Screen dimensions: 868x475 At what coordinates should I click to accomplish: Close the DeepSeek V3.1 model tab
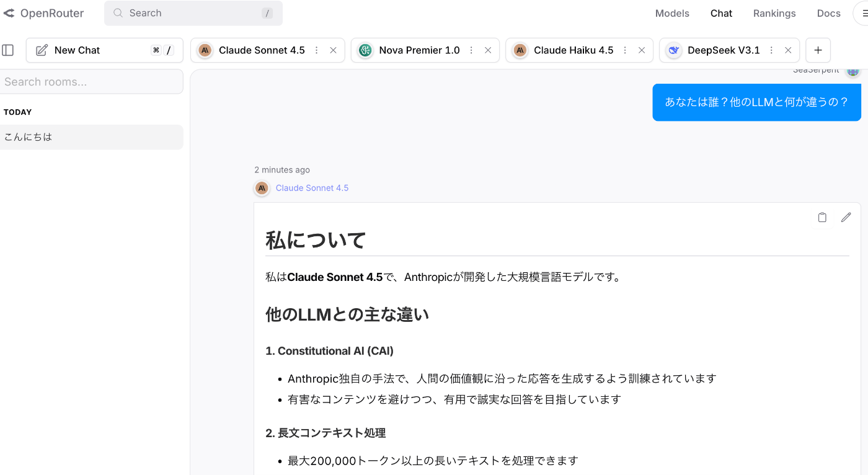click(788, 50)
